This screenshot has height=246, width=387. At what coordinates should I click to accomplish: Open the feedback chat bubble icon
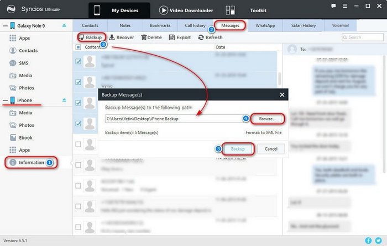point(333,6)
